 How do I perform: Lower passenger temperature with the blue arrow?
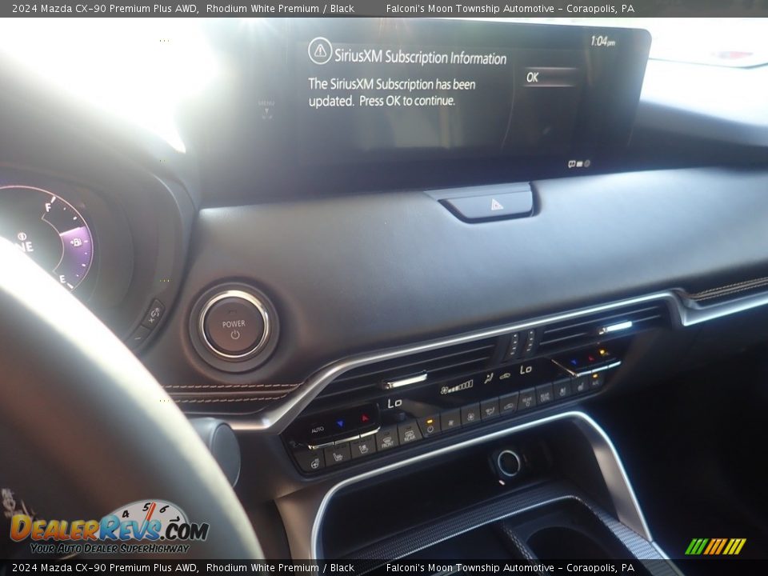pos(574,362)
